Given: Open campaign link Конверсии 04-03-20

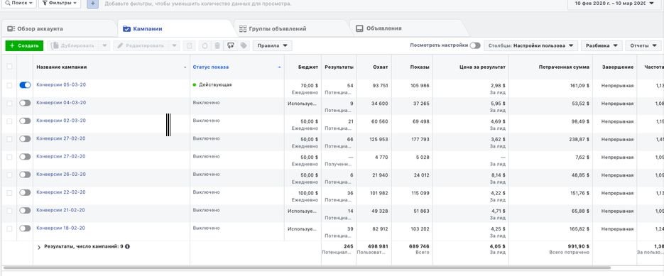Looking at the screenshot, I should pyautogui.click(x=61, y=102).
